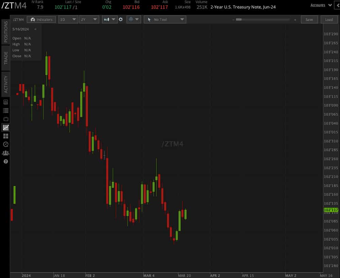Image resolution: width=340 pixels, height=278 pixels.
Task: Open the help question mark icon
Action: (5, 161)
